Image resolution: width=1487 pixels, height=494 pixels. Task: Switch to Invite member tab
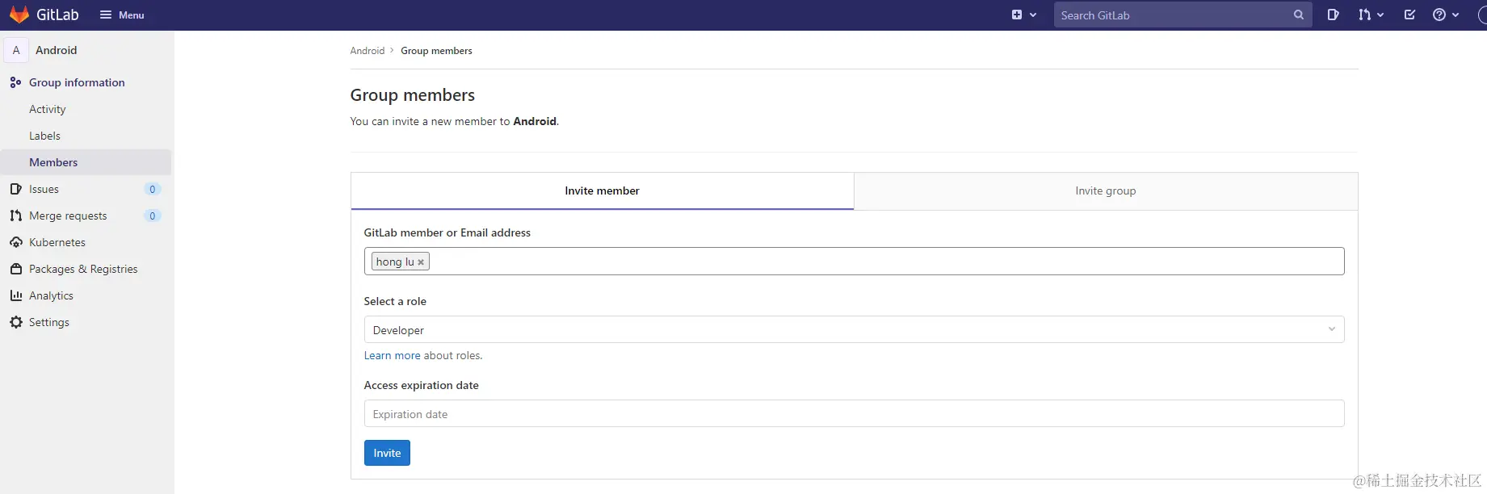pos(602,190)
